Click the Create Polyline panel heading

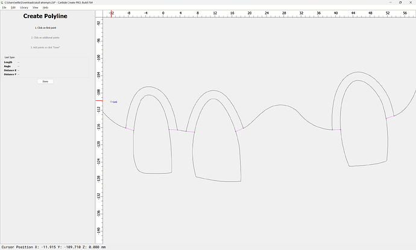click(45, 16)
